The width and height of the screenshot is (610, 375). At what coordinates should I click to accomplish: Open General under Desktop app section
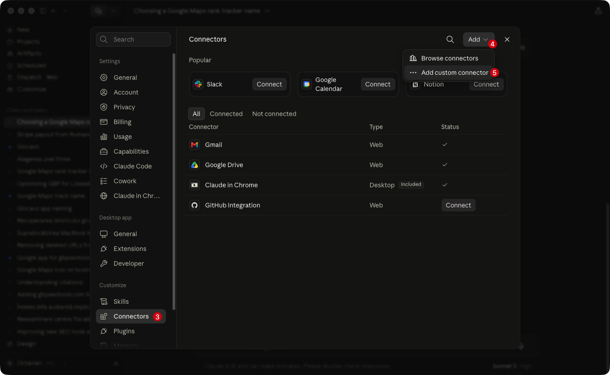tap(131, 234)
